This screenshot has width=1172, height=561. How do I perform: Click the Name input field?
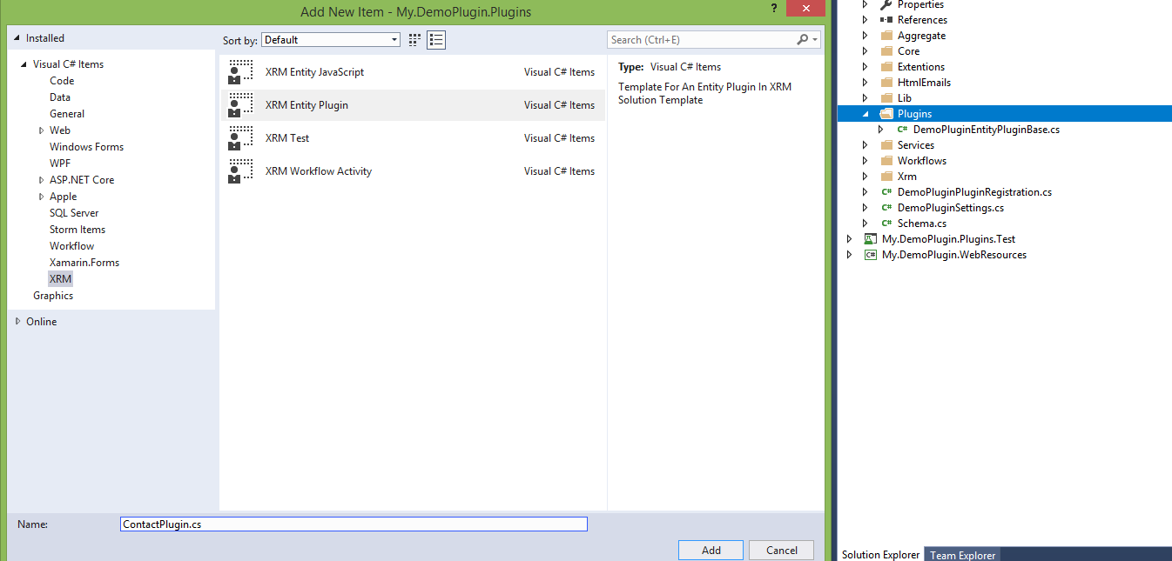354,524
